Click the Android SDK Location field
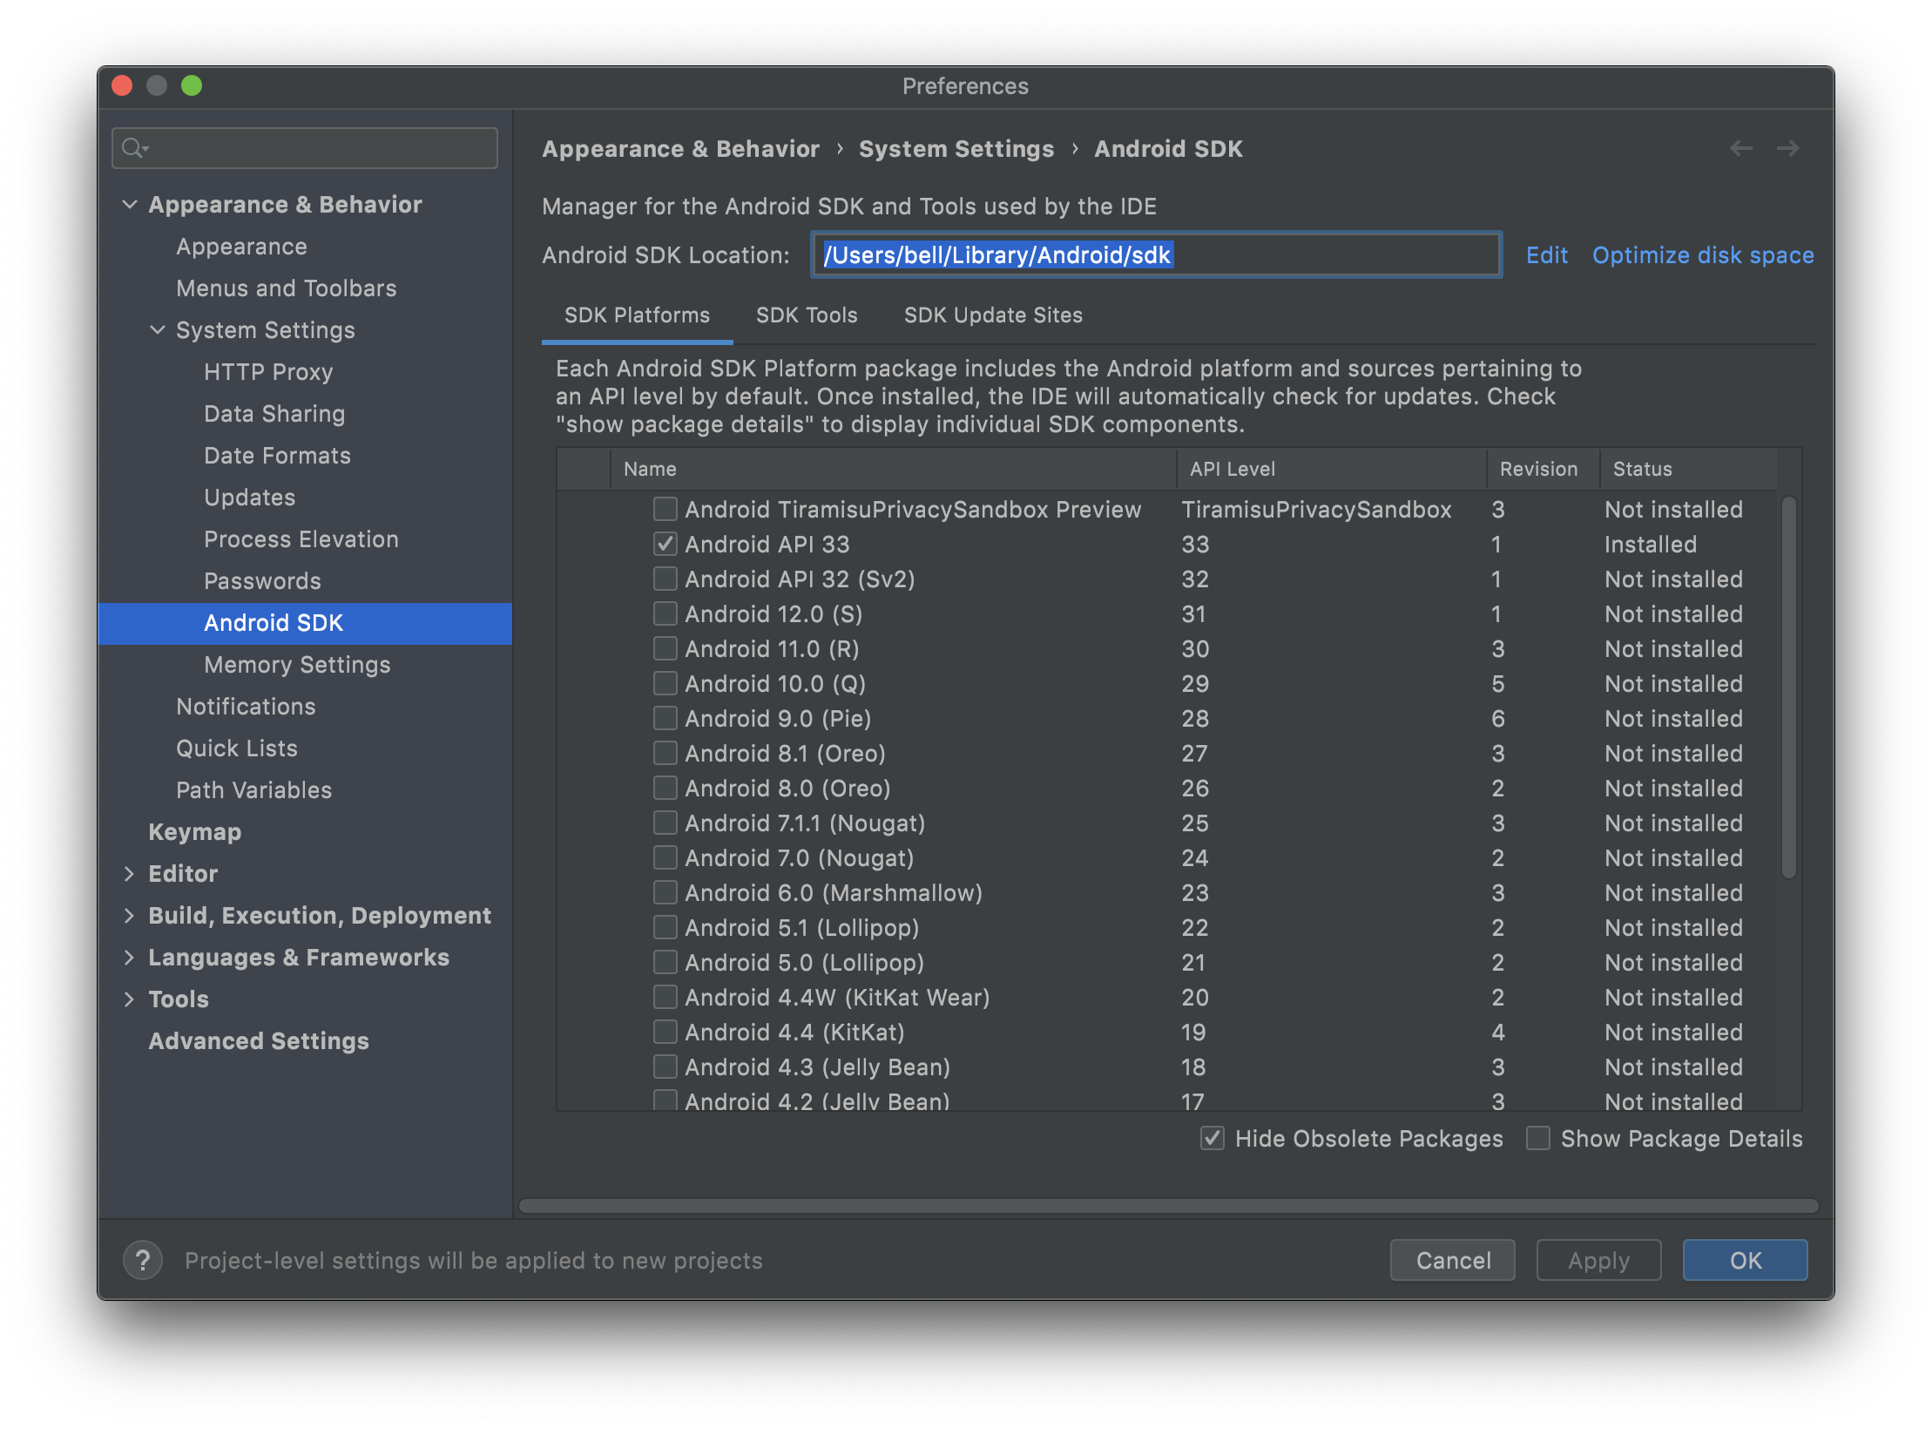1932x1429 pixels. click(1156, 255)
